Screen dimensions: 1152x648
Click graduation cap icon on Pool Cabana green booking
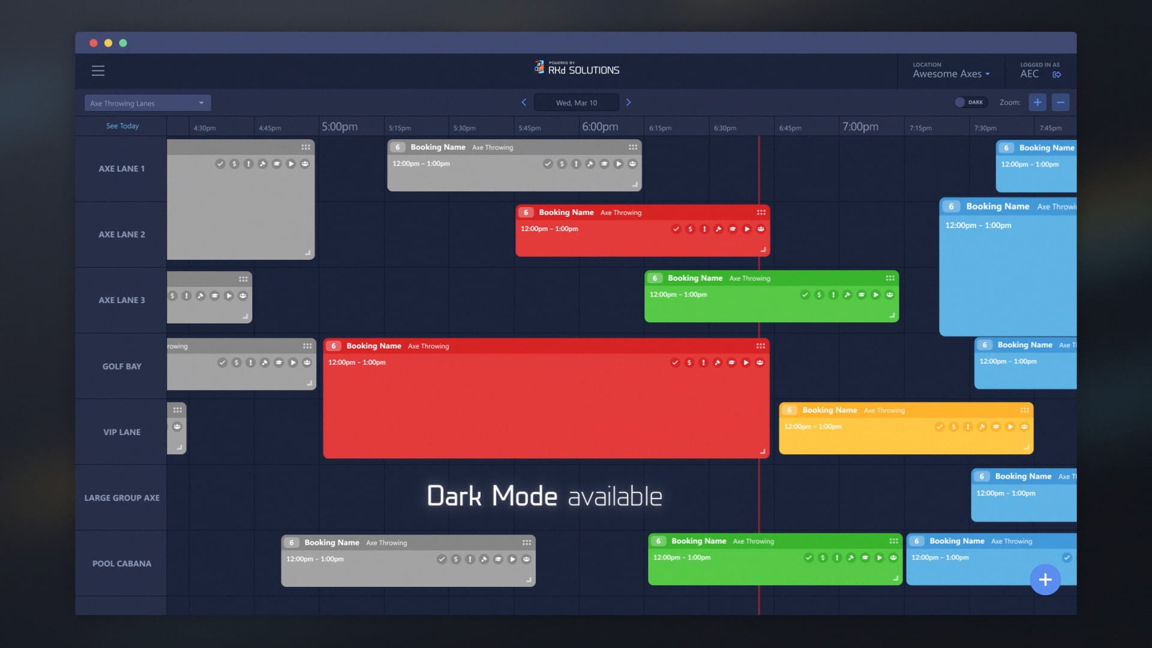[x=865, y=557]
